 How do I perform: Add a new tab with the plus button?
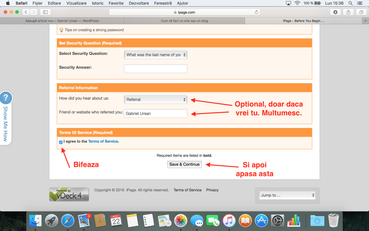365,21
